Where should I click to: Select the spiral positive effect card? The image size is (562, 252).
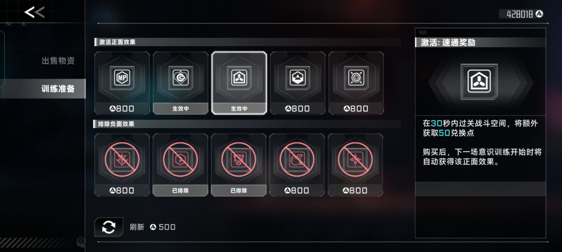click(356, 83)
